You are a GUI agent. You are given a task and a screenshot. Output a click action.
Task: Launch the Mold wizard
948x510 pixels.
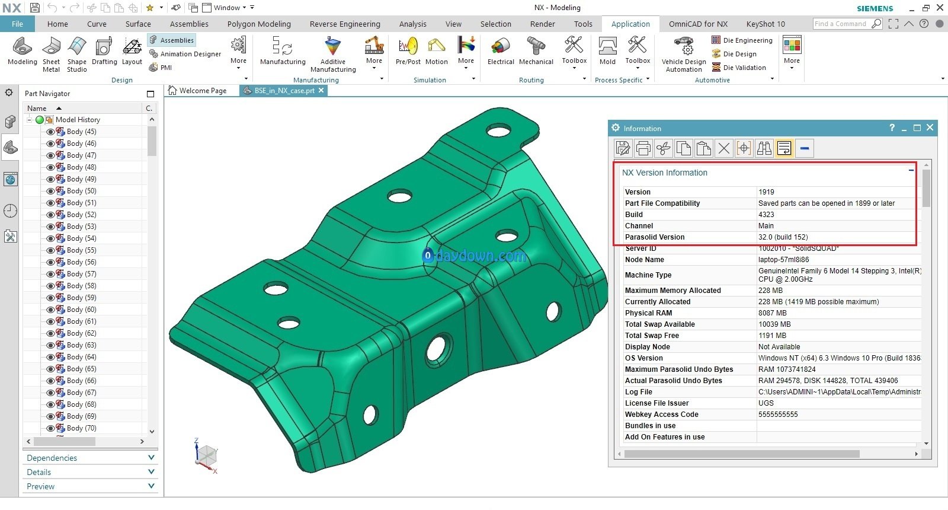pyautogui.click(x=607, y=52)
